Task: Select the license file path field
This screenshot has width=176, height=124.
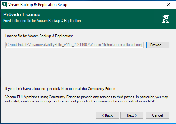Action: [x=75, y=45]
